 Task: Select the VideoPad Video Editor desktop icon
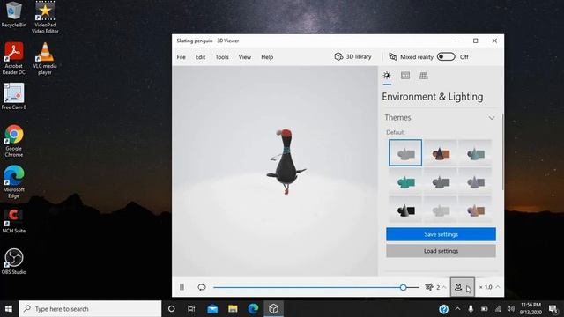45,18
